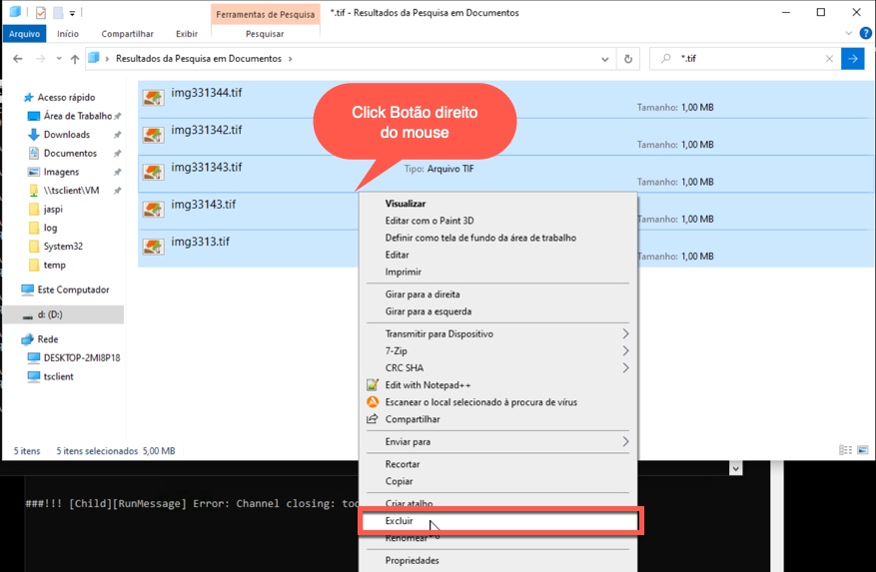Screen dimensions: 876x572
Task: Open Propriedades from the context menu
Action: [x=412, y=560]
